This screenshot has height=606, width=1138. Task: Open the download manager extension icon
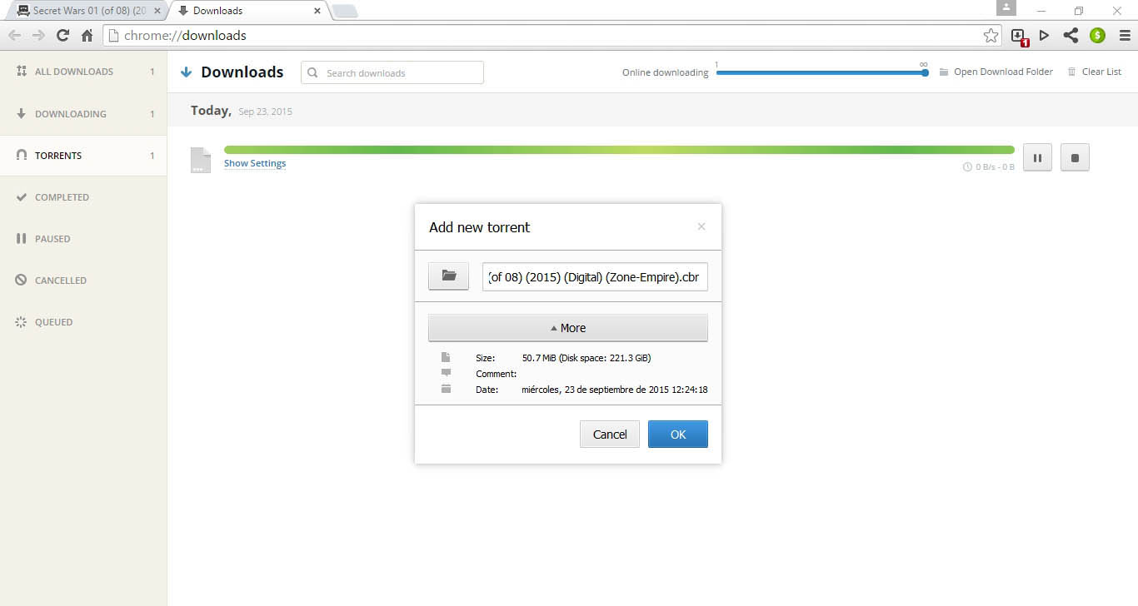(1019, 36)
